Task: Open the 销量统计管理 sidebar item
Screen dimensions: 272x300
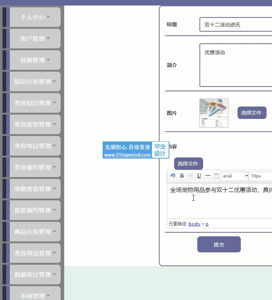Action: click(35, 274)
